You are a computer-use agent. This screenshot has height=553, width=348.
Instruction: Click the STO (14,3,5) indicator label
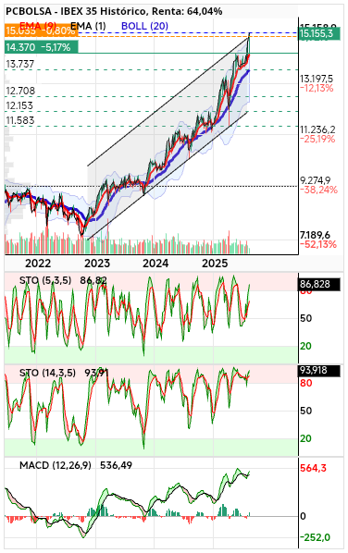click(47, 373)
